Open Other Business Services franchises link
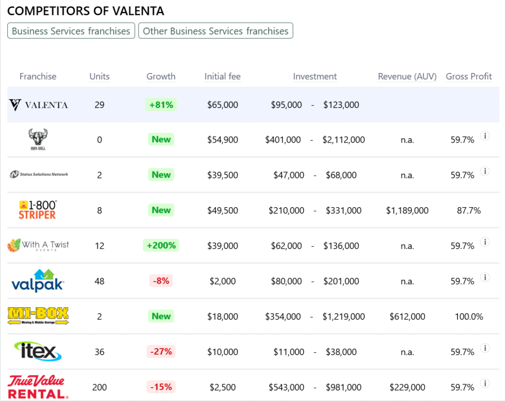Viewport: 505px width, 401px height. click(216, 31)
